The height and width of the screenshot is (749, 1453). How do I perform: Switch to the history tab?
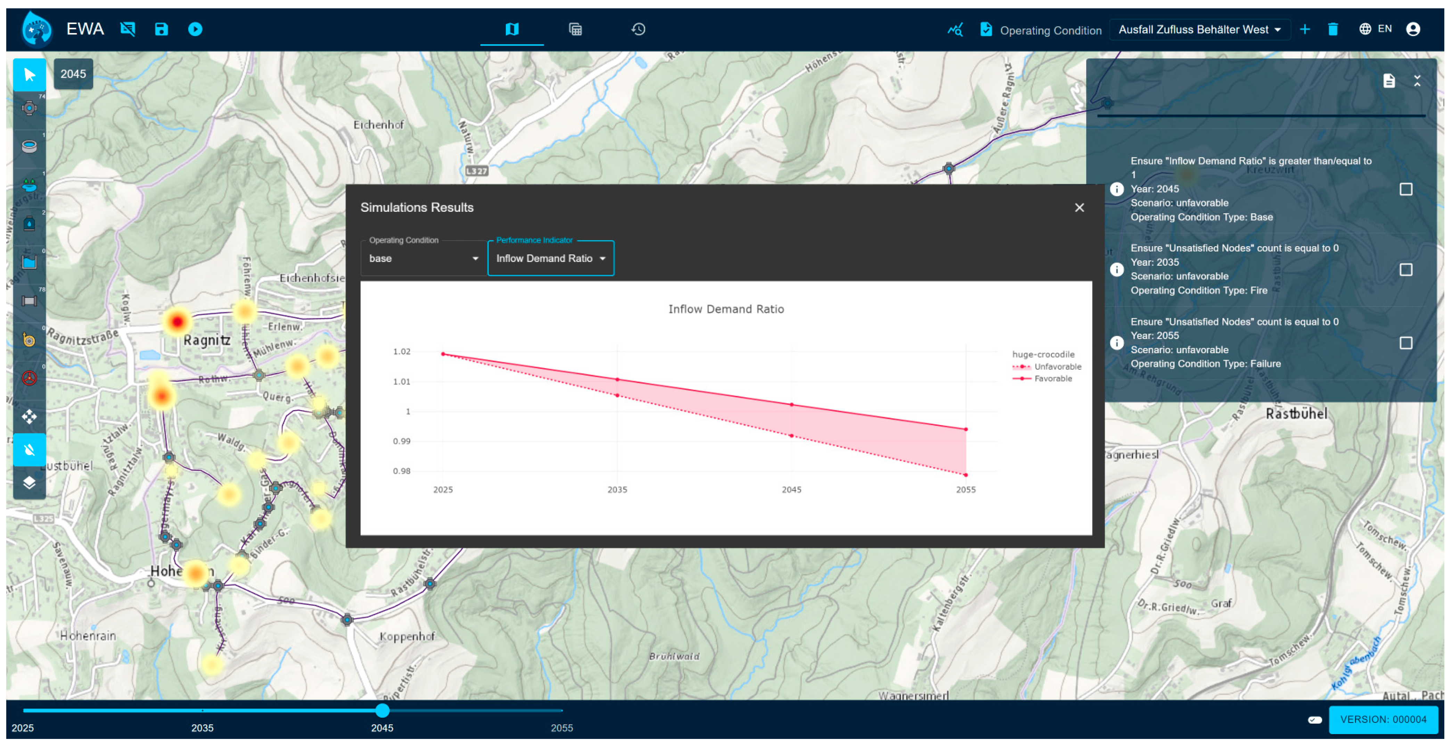[638, 29]
